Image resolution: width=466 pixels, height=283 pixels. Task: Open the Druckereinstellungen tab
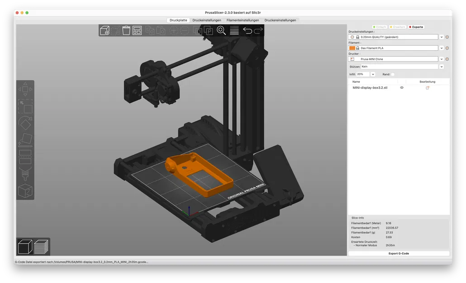(280, 20)
